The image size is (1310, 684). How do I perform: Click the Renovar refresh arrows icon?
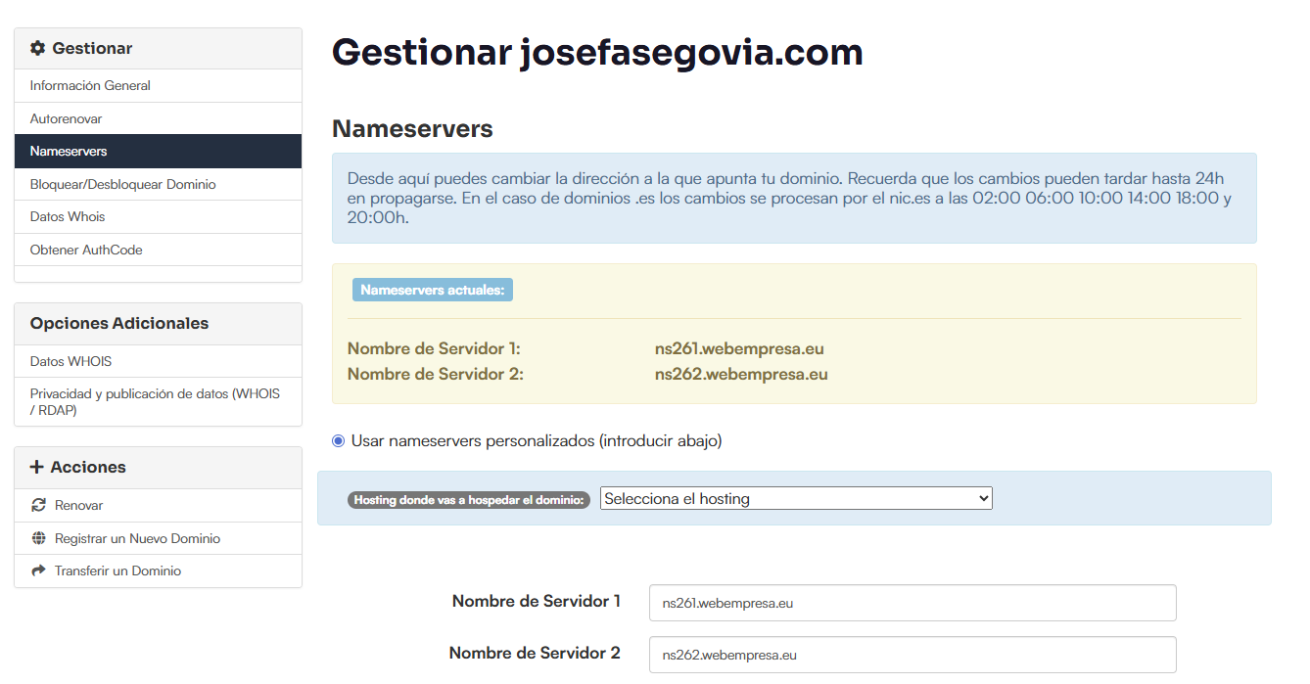(39, 505)
